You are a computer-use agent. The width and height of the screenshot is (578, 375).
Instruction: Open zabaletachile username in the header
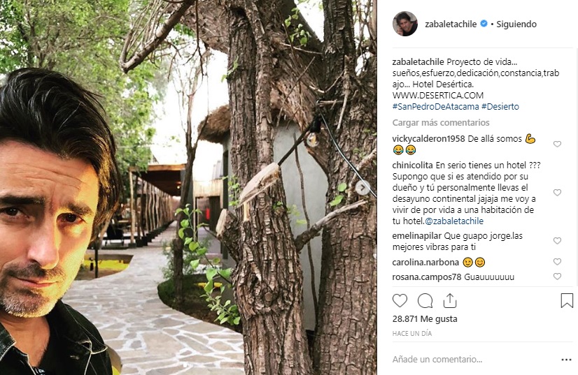point(451,24)
